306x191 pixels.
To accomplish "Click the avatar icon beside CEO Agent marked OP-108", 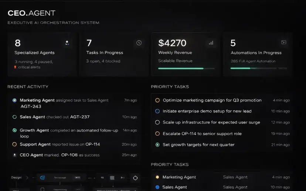I will click(x=14, y=155).
